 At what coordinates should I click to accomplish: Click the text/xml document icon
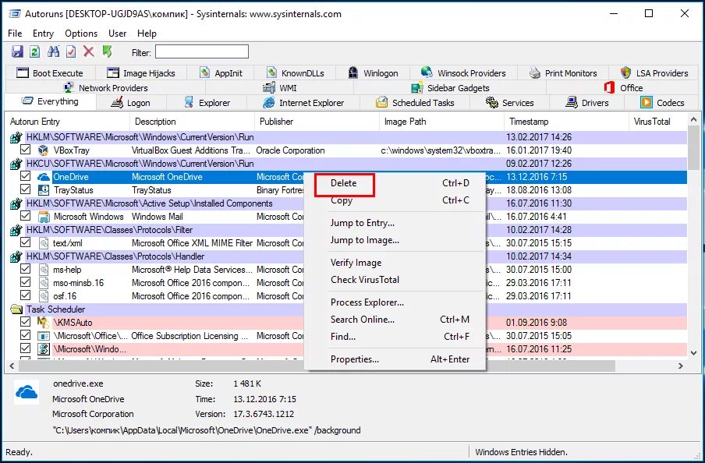click(43, 243)
